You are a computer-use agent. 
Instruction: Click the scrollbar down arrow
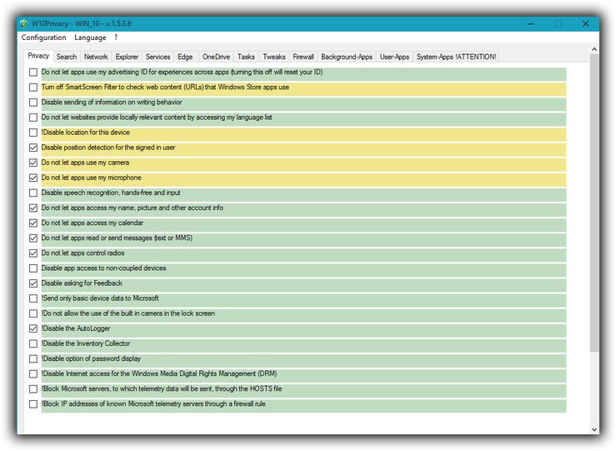click(594, 430)
